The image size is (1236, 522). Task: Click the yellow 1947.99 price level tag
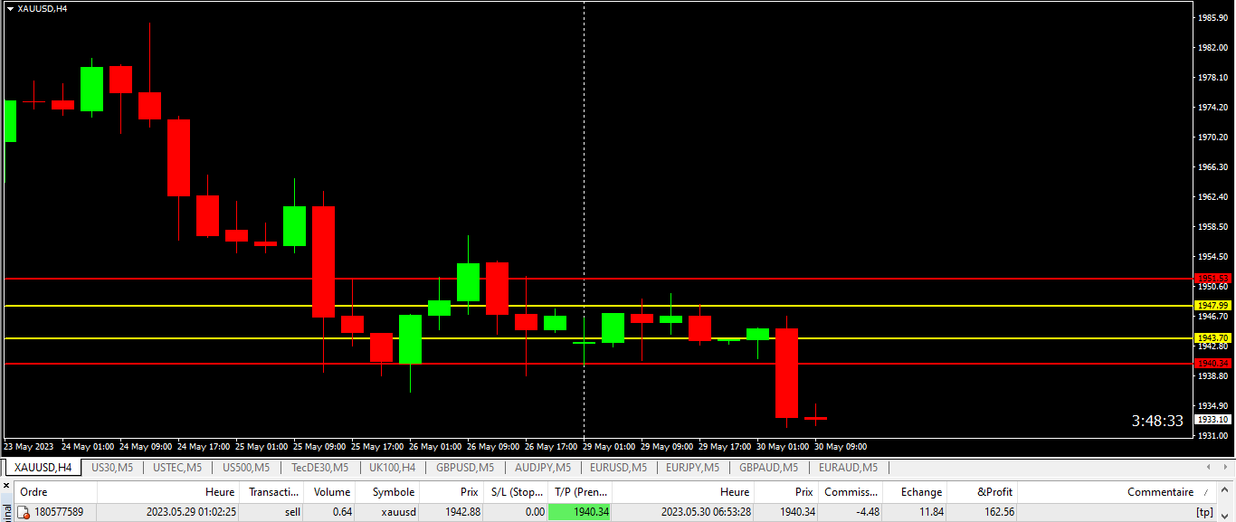coord(1212,306)
